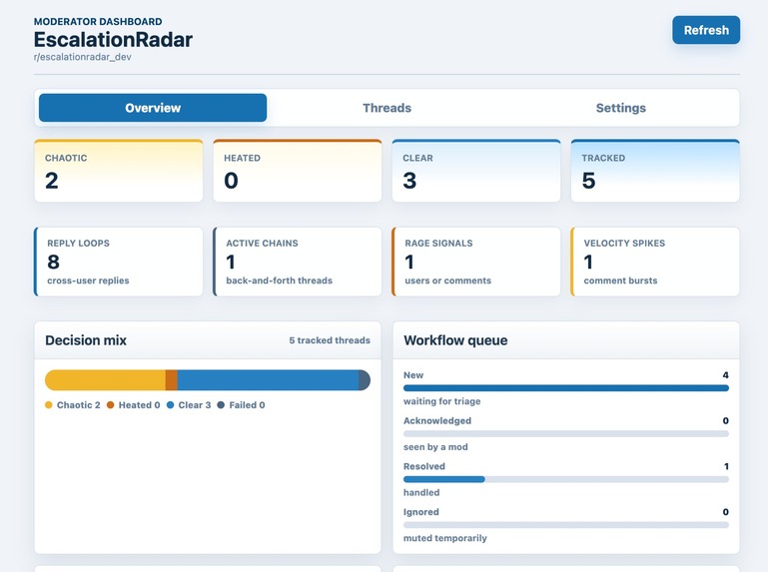This screenshot has width=768, height=572.
Task: Click the Clear 3 legend dot
Action: pos(170,405)
